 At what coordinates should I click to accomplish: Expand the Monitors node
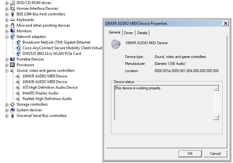[x=7, y=31]
